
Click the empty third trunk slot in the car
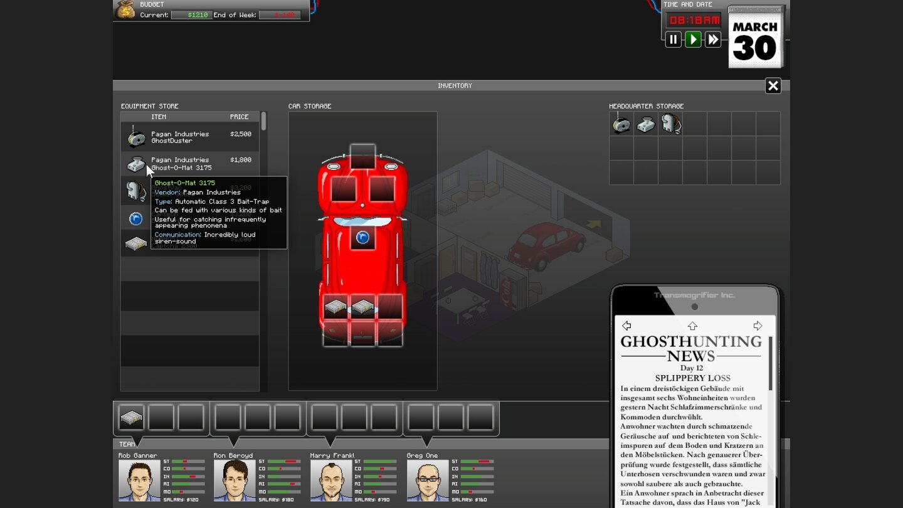[x=390, y=307]
